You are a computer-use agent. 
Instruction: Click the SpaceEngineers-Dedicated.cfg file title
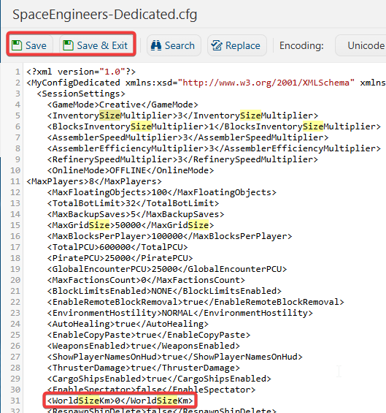click(104, 15)
